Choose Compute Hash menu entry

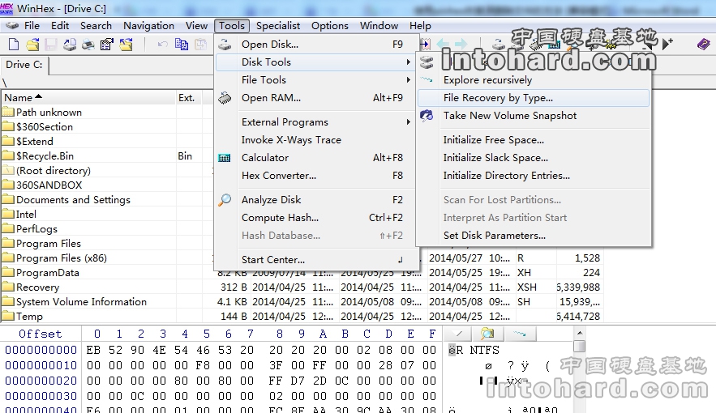tap(315, 218)
